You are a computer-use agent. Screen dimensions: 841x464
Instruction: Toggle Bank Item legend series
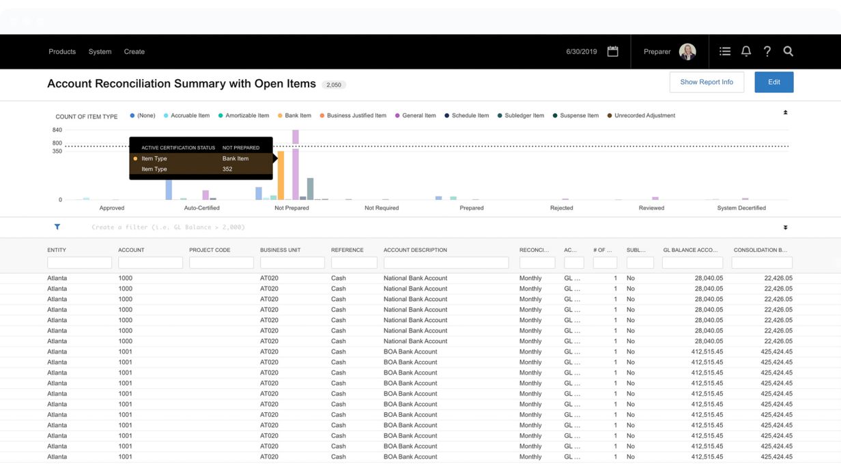[x=298, y=116]
